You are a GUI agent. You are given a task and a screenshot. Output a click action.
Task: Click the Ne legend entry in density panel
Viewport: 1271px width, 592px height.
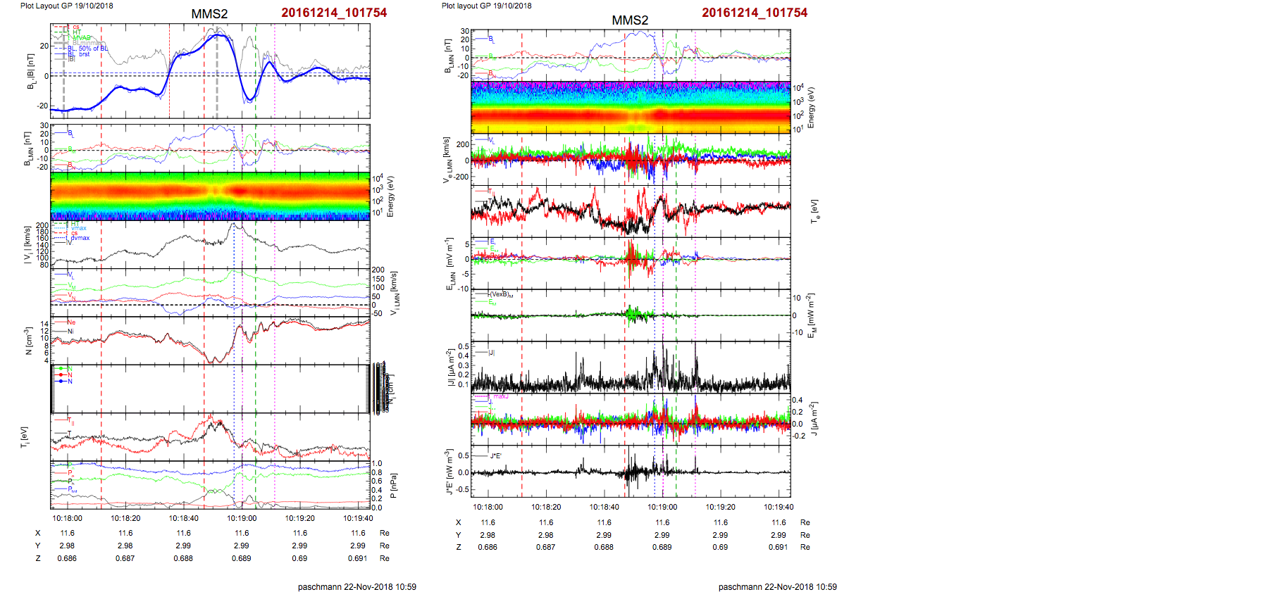[x=71, y=322]
